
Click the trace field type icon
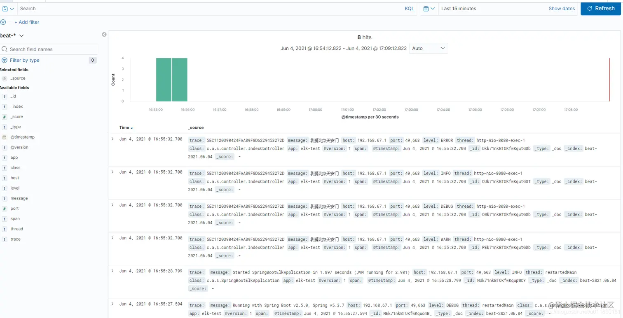pyautogui.click(x=5, y=239)
